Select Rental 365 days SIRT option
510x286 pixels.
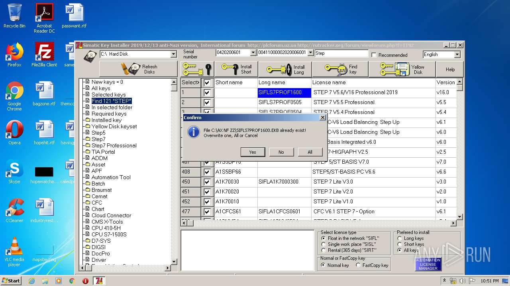click(x=324, y=250)
